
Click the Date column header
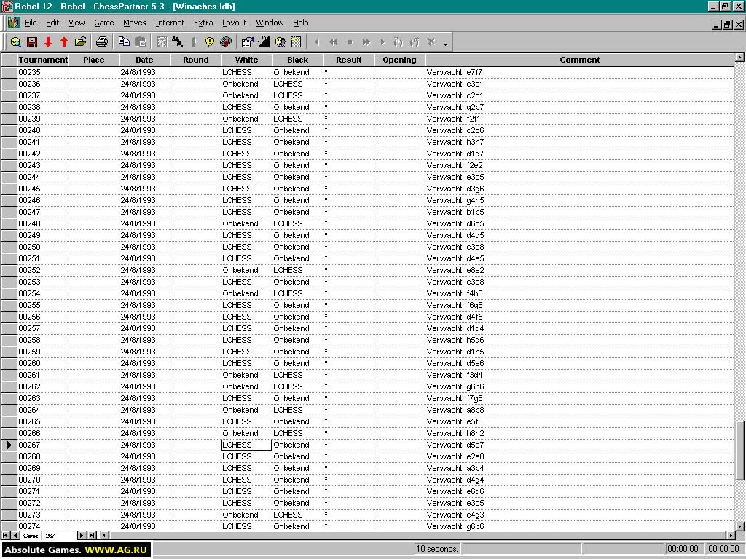tap(145, 60)
